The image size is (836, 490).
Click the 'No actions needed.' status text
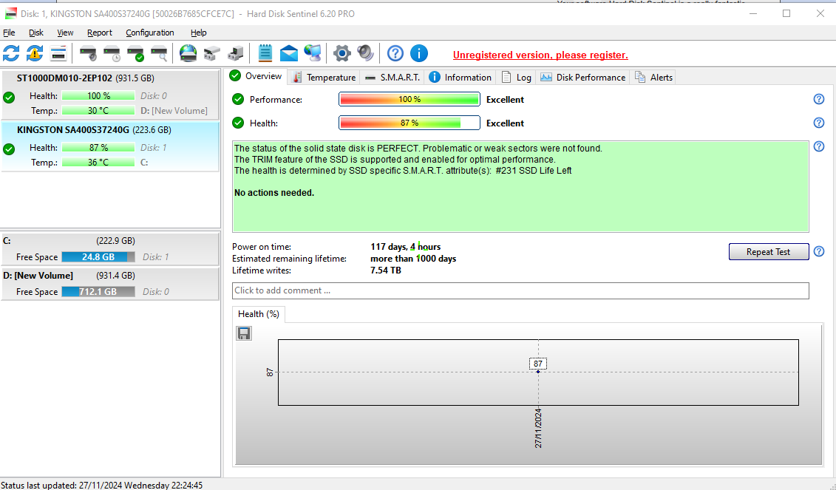[274, 192]
